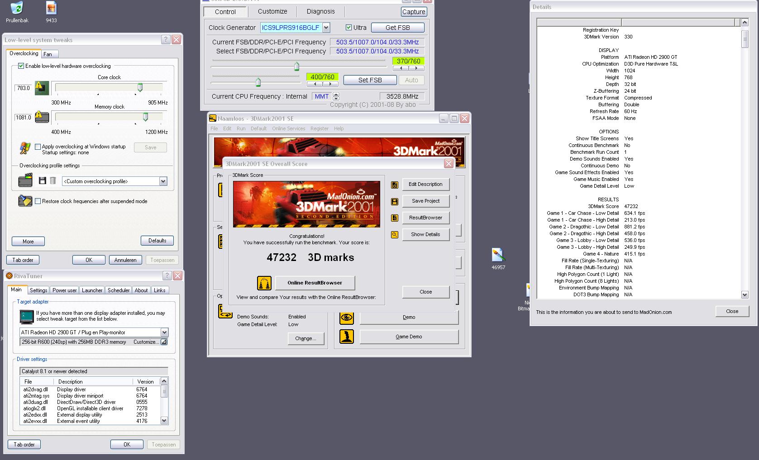Viewport: 759px width, 460px height.
Task: Delete overclocking profile with trash icon
Action: [53, 181]
